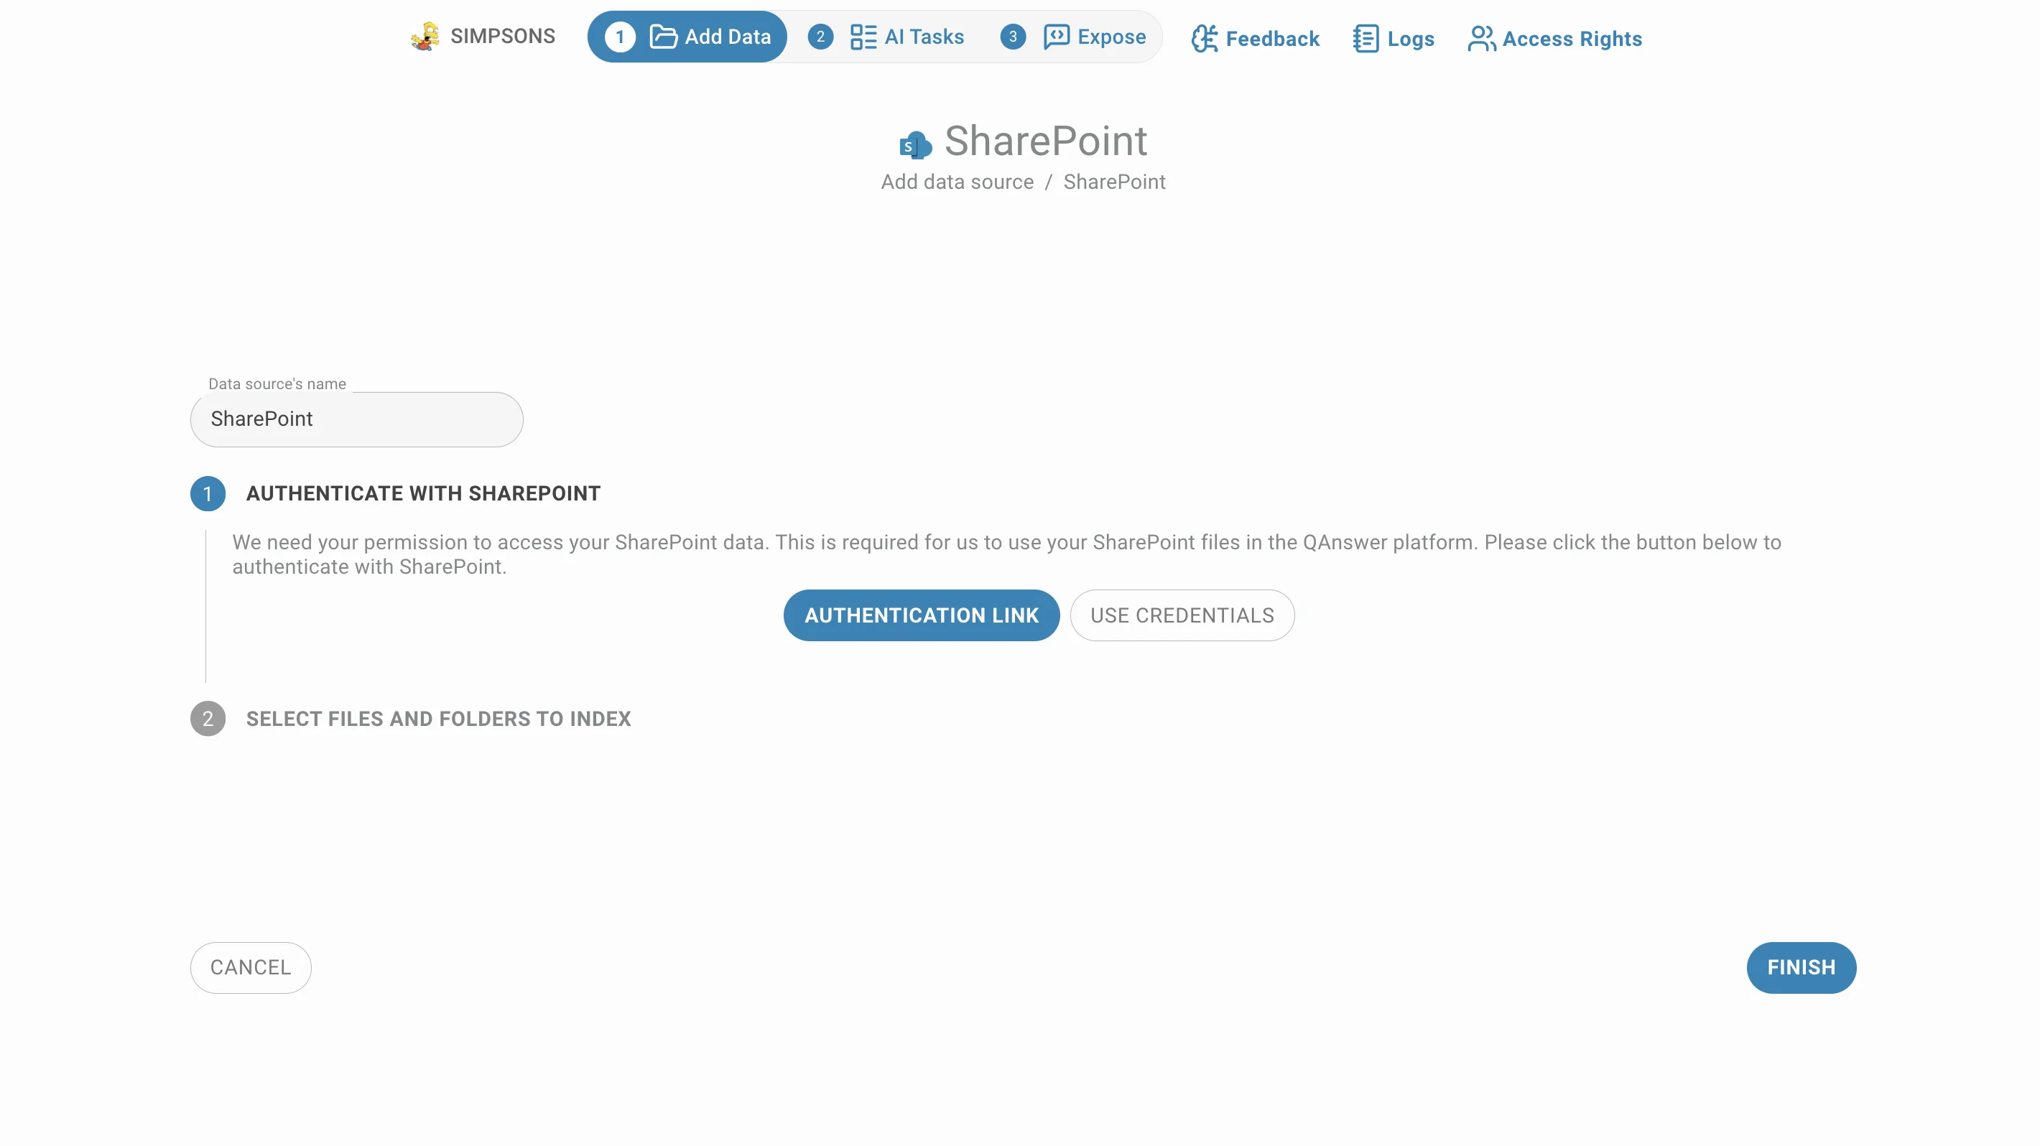Click the Logs notebook icon
This screenshot has width=2040, height=1146.
[1366, 38]
